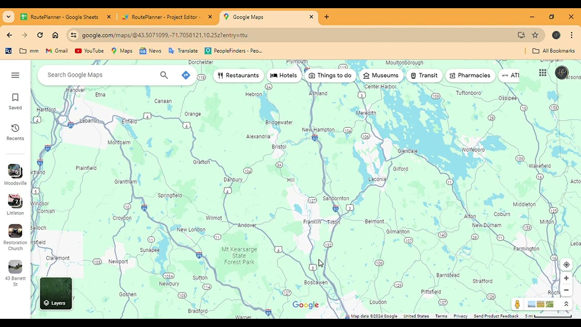The width and height of the screenshot is (581, 327).
Task: Click the Laconia city label
Action: click(x=377, y=179)
